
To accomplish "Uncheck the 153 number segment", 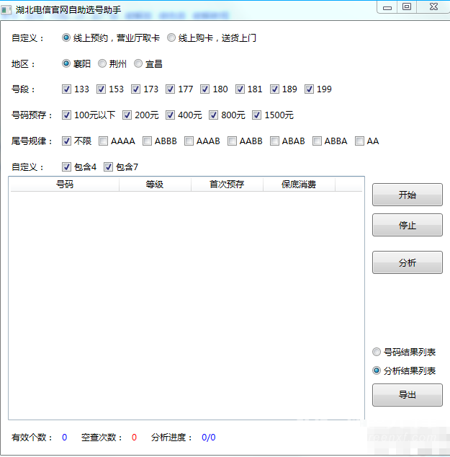I will [101, 89].
